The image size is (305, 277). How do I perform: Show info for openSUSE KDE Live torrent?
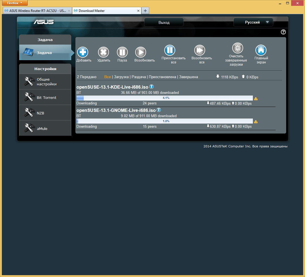pyautogui.click(x=151, y=87)
